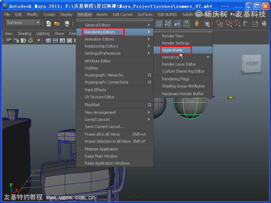
Task: Expand the mental ray submenu
Action: click(183, 57)
